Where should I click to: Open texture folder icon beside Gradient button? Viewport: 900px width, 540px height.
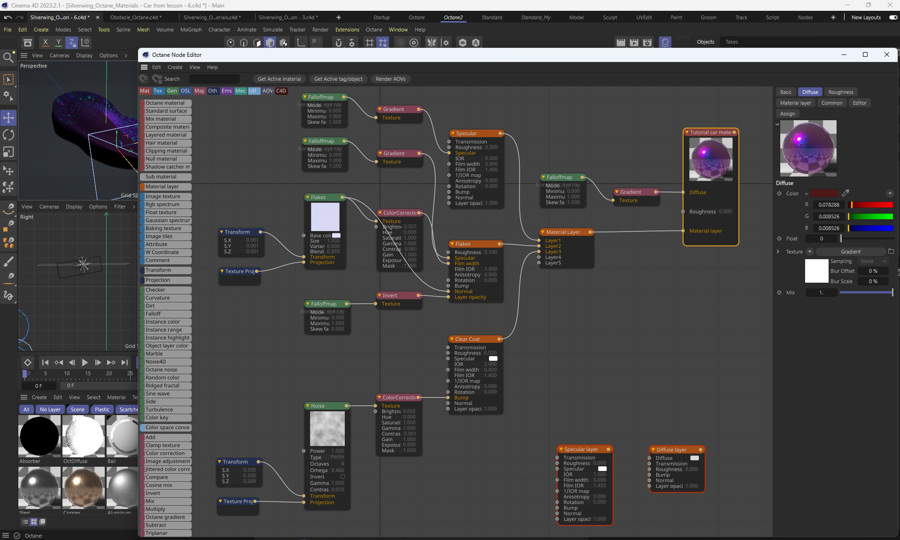click(891, 252)
